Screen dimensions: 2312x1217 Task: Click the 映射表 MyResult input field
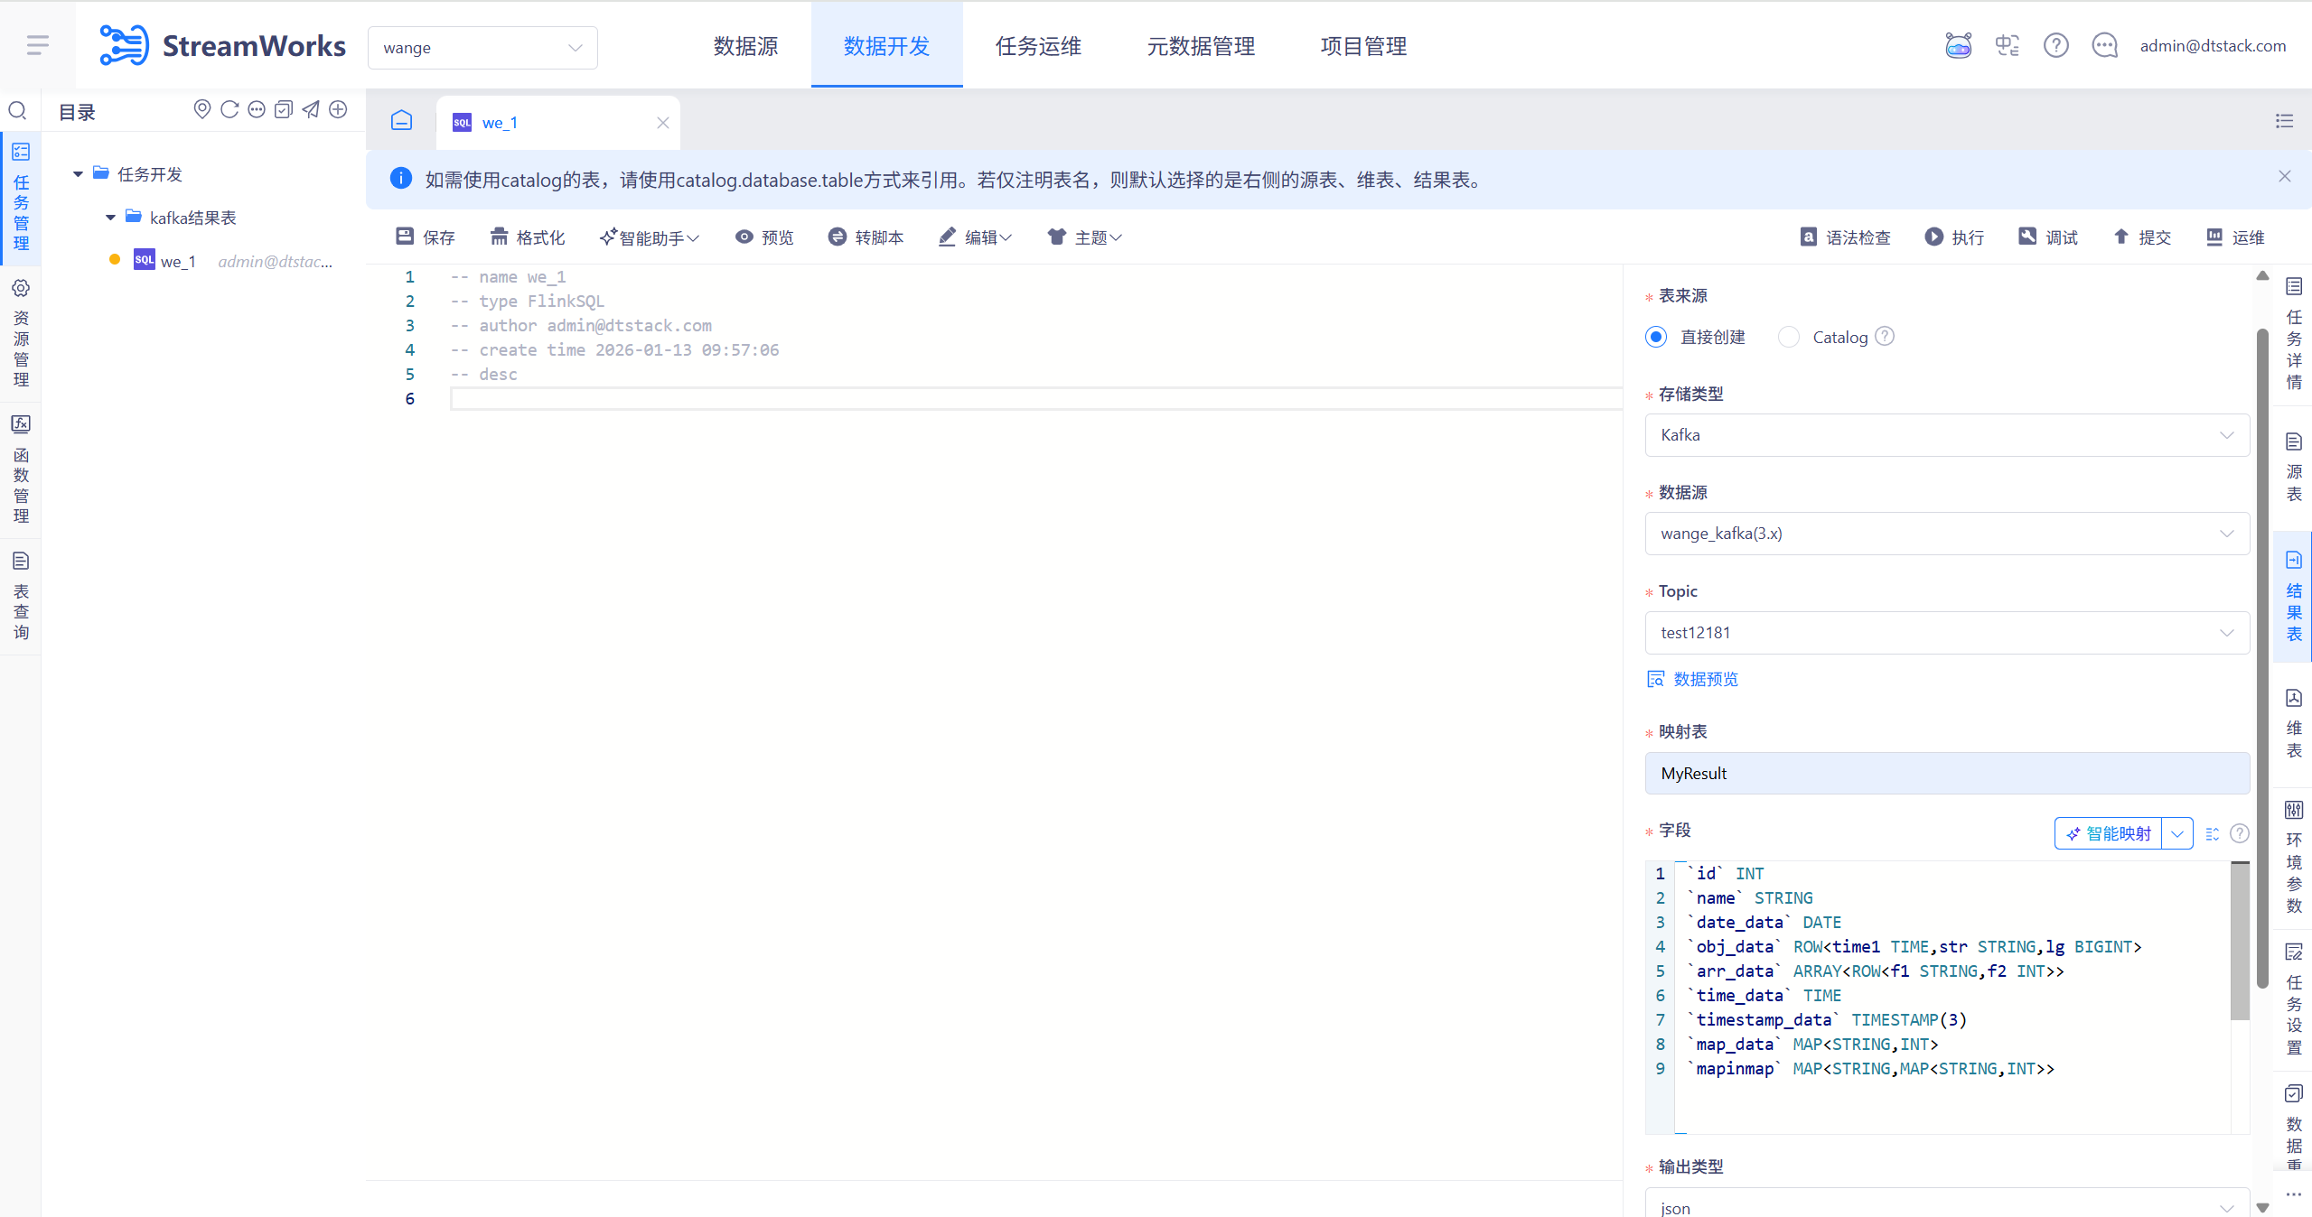coord(1947,774)
